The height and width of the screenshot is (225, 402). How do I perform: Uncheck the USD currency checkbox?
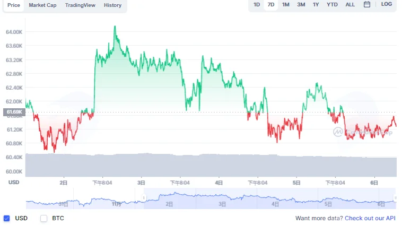[x=7, y=218]
